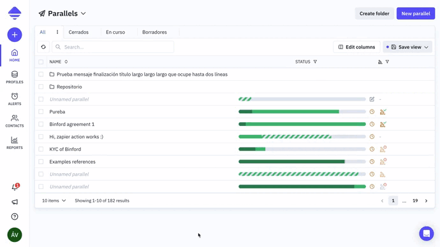Open the help question mark icon

point(15,216)
